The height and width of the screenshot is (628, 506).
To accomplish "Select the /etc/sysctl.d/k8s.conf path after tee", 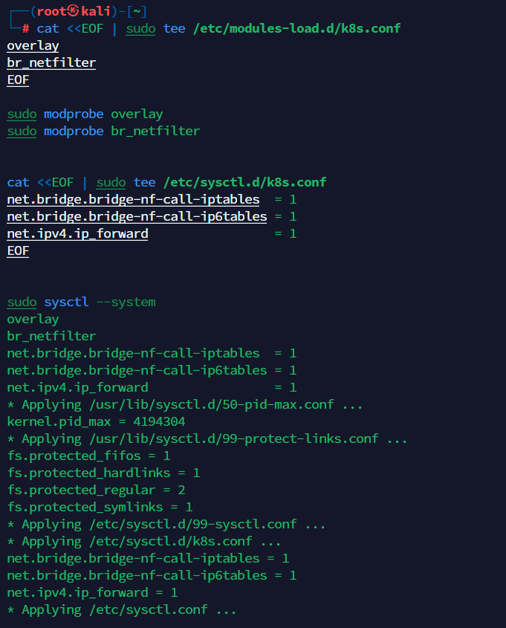I will [x=244, y=182].
